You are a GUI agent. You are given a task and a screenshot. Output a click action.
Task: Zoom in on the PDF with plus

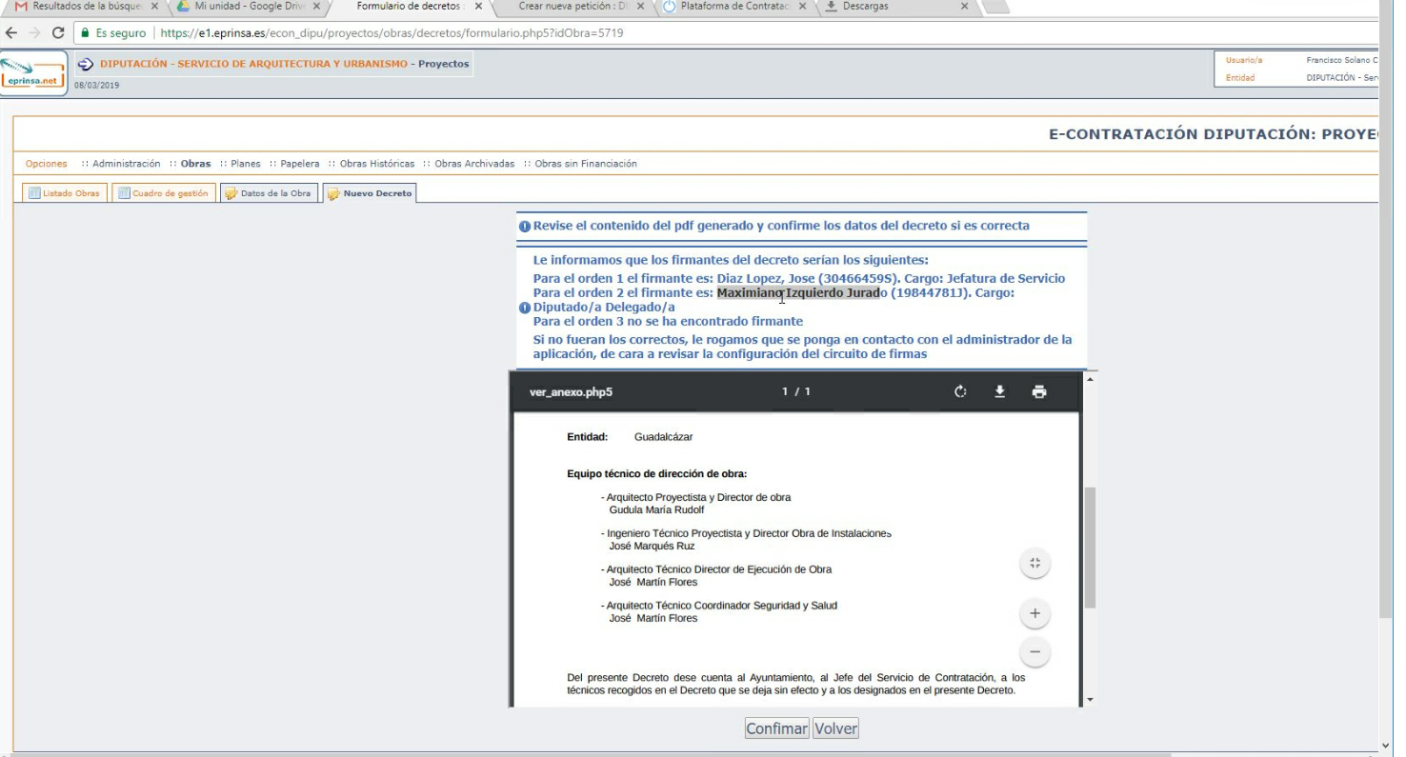coord(1034,614)
